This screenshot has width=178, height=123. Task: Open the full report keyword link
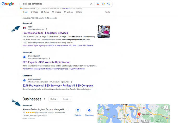66,8
